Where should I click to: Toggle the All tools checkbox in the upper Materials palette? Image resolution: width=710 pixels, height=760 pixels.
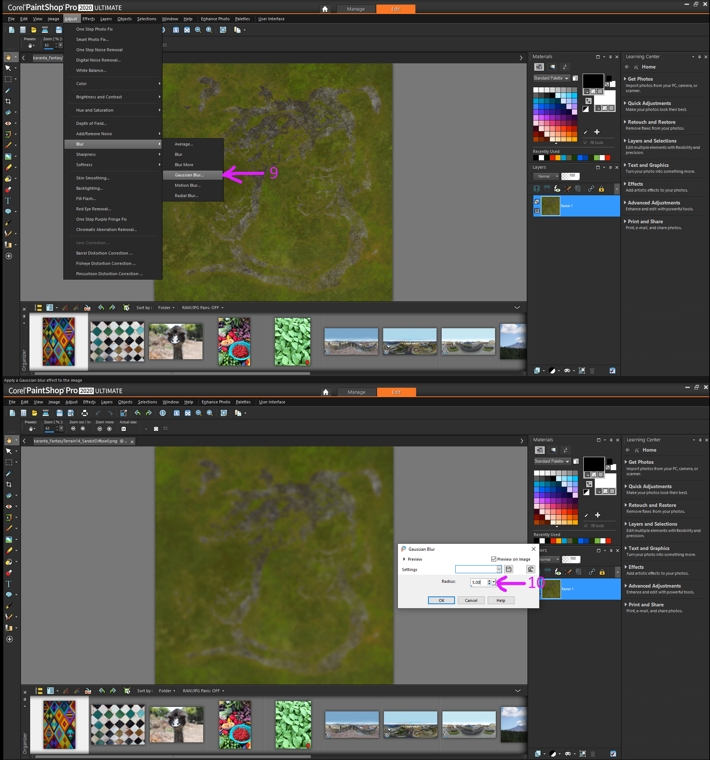pos(585,143)
